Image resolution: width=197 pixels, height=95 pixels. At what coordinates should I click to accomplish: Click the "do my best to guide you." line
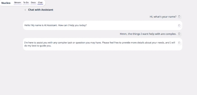[38, 46]
